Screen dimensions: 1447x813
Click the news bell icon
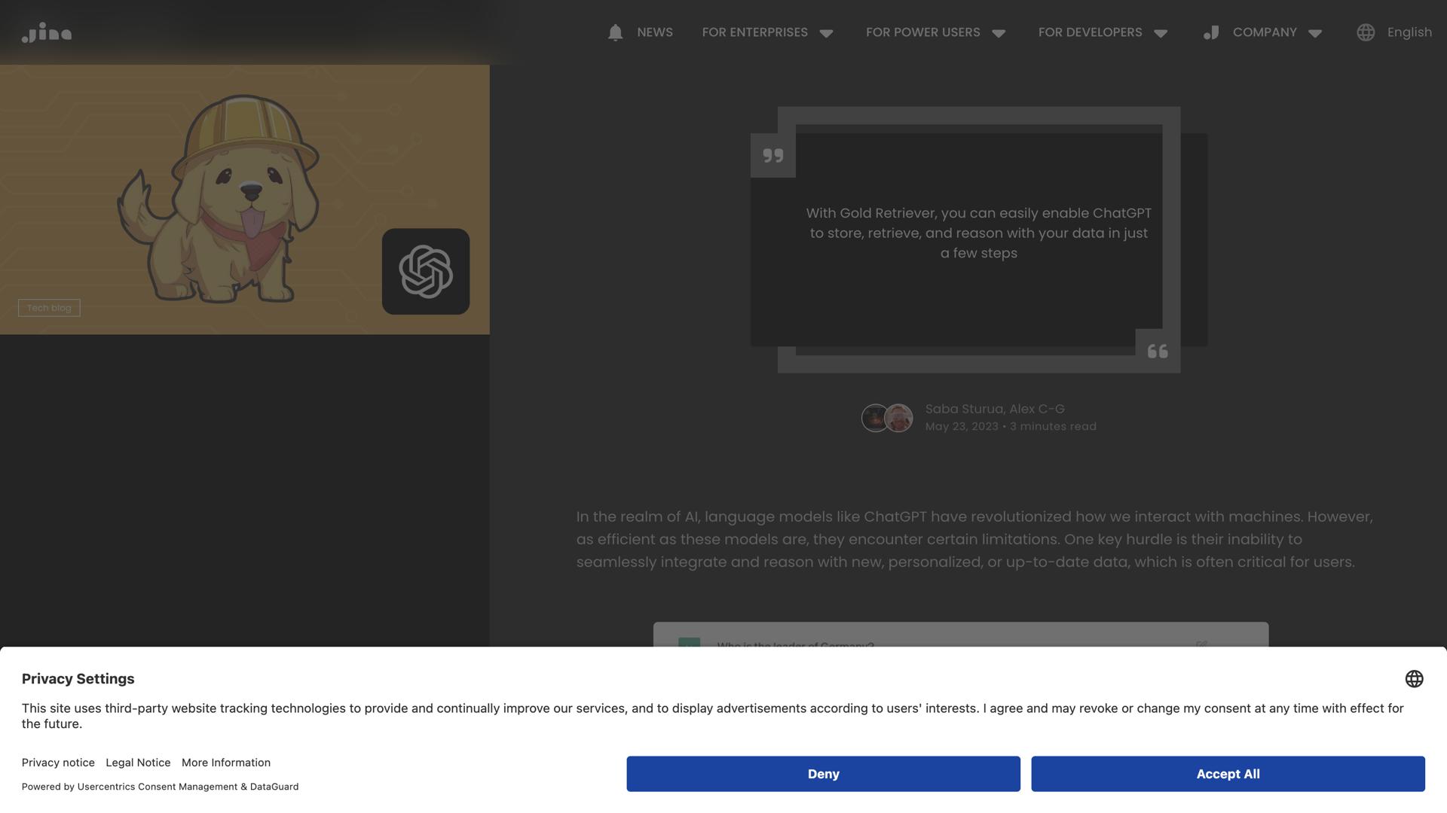pyautogui.click(x=615, y=32)
